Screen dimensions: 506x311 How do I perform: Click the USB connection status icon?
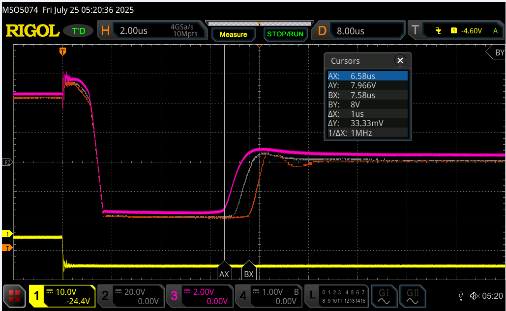point(461,296)
